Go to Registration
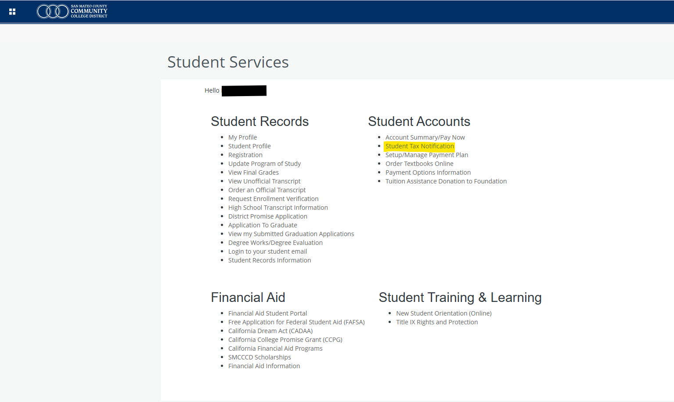Screen dimensions: 674x402 [245, 155]
